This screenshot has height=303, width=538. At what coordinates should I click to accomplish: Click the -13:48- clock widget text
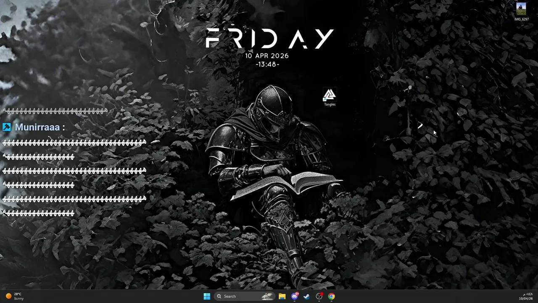[x=267, y=64]
